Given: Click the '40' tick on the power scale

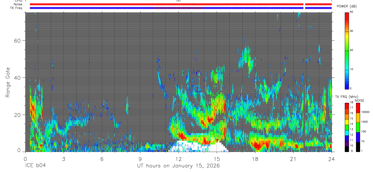Looking at the screenshot, I should 352,12.
